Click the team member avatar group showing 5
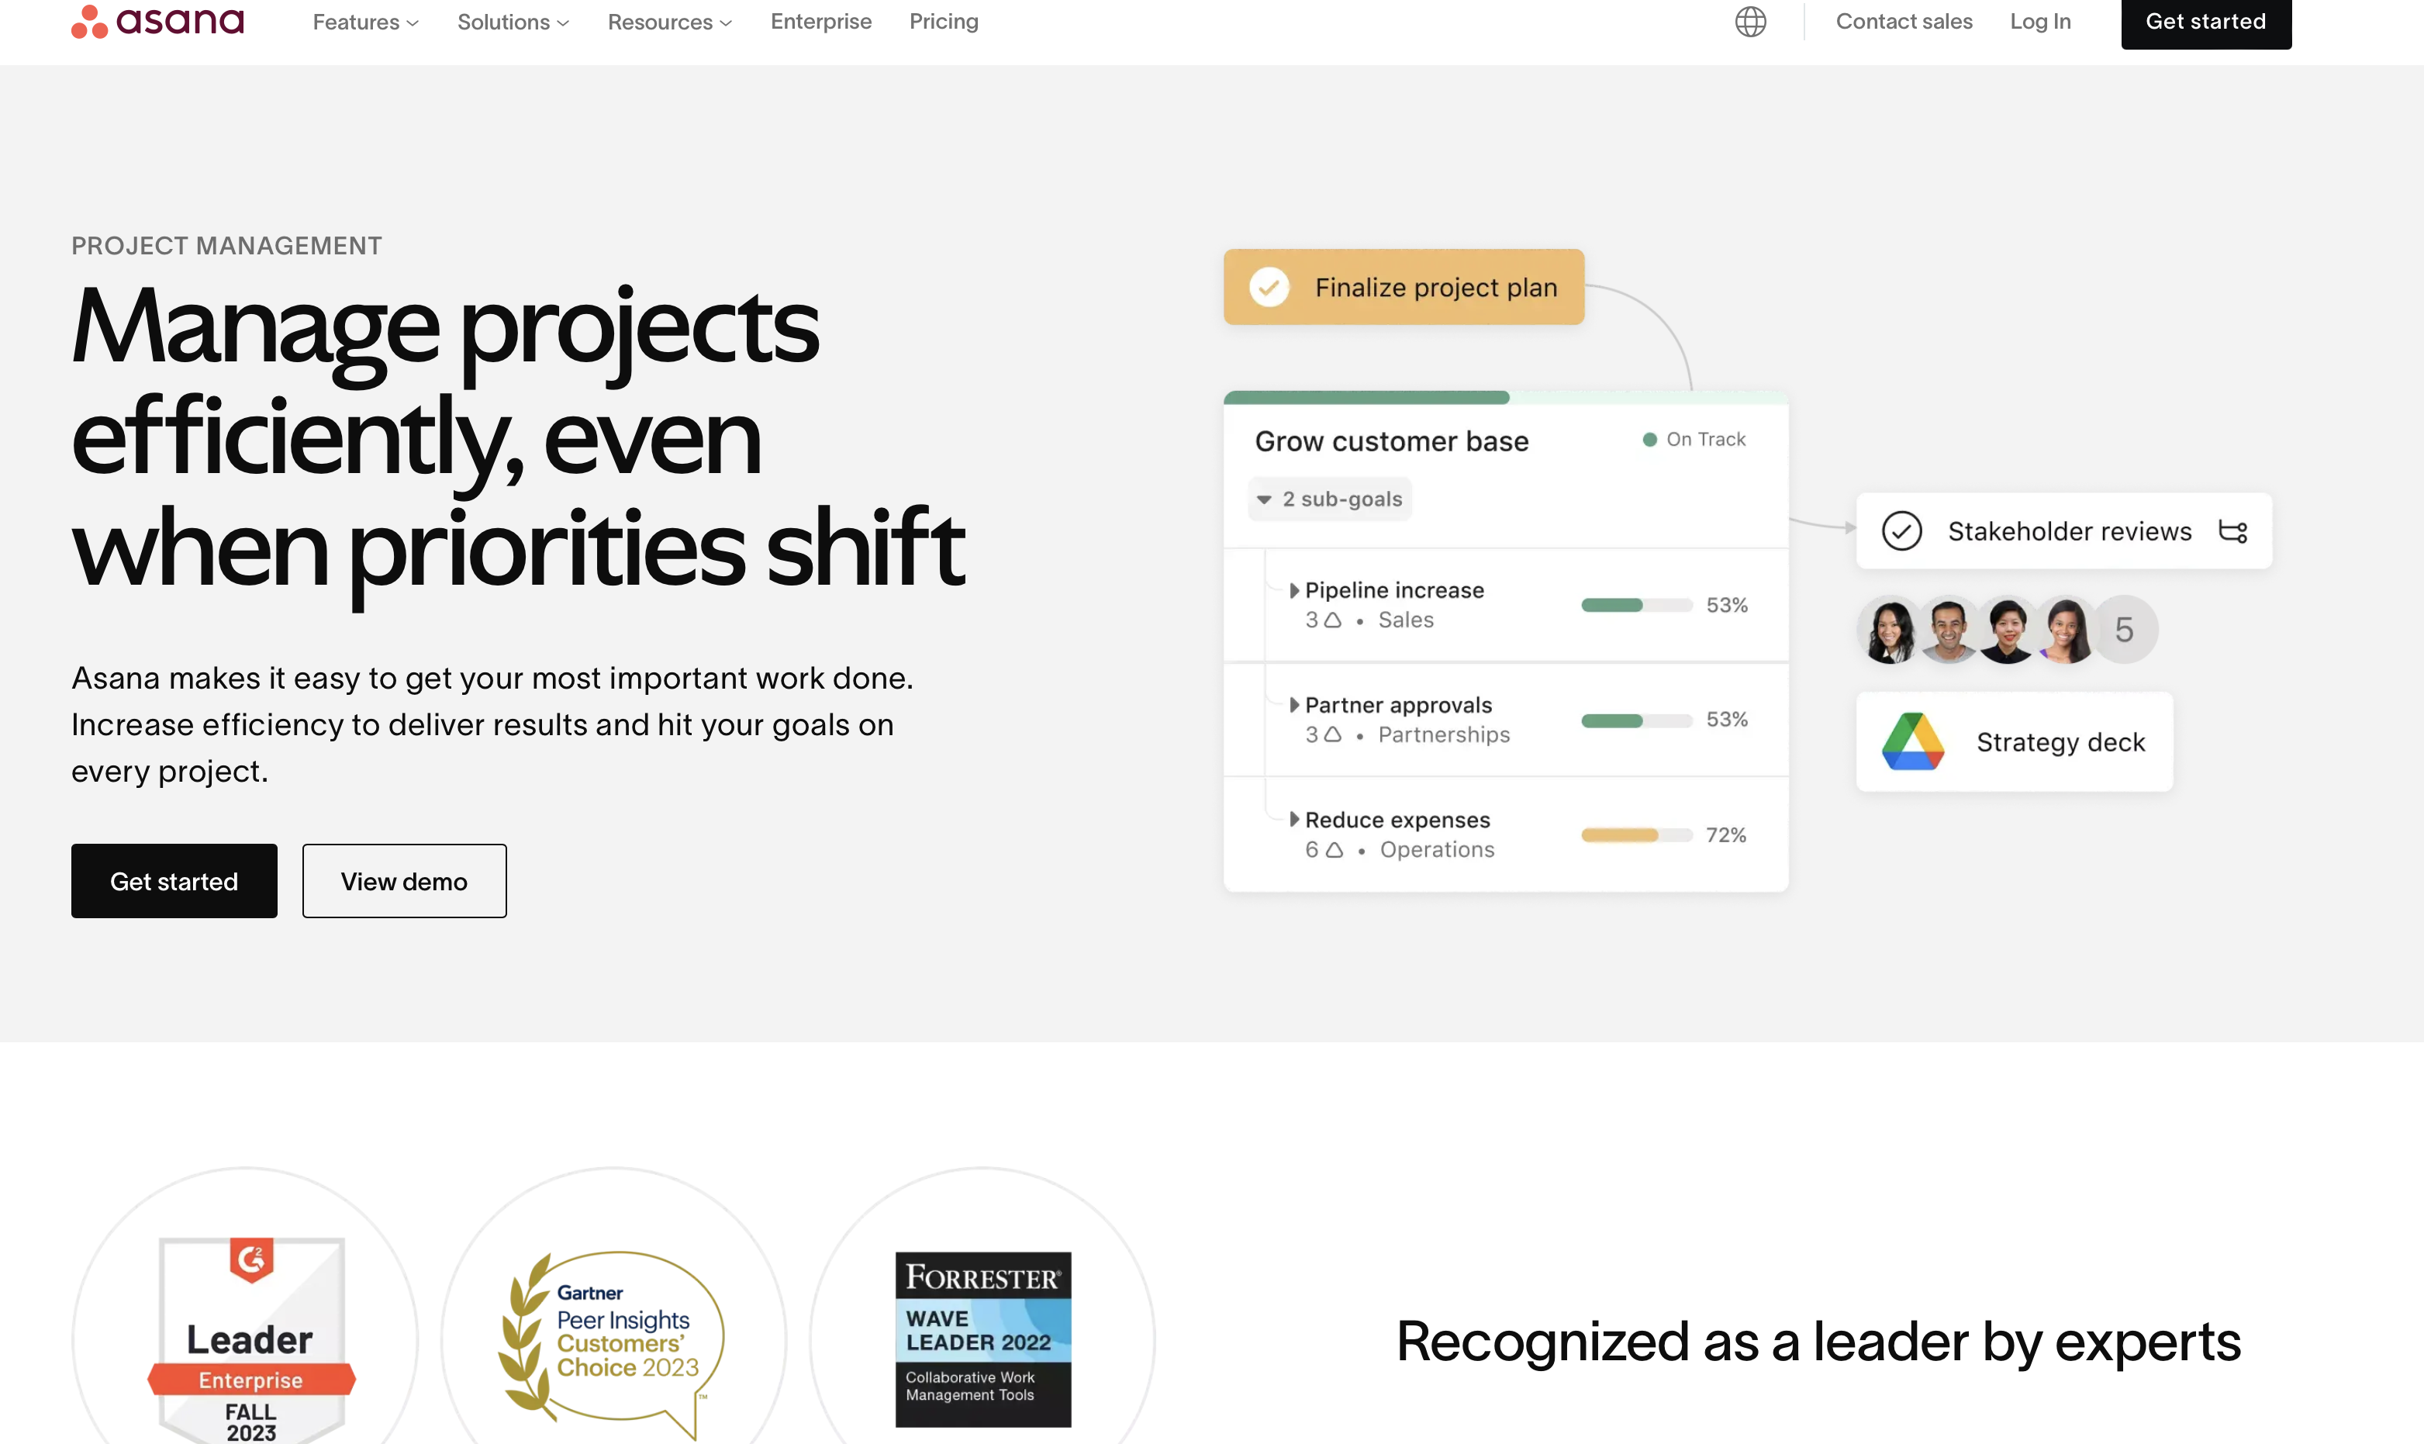The image size is (2424, 1444). click(x=2007, y=629)
